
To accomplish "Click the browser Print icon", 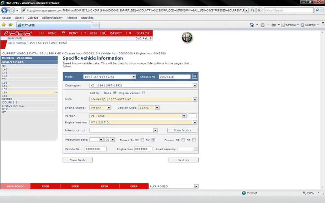I will (273, 25).
